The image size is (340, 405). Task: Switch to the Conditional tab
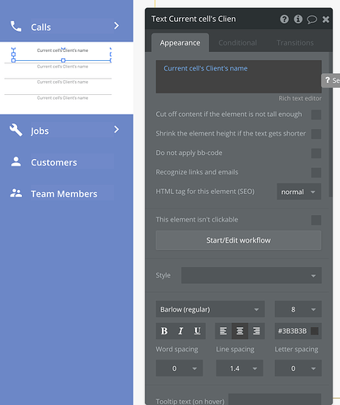(x=238, y=43)
